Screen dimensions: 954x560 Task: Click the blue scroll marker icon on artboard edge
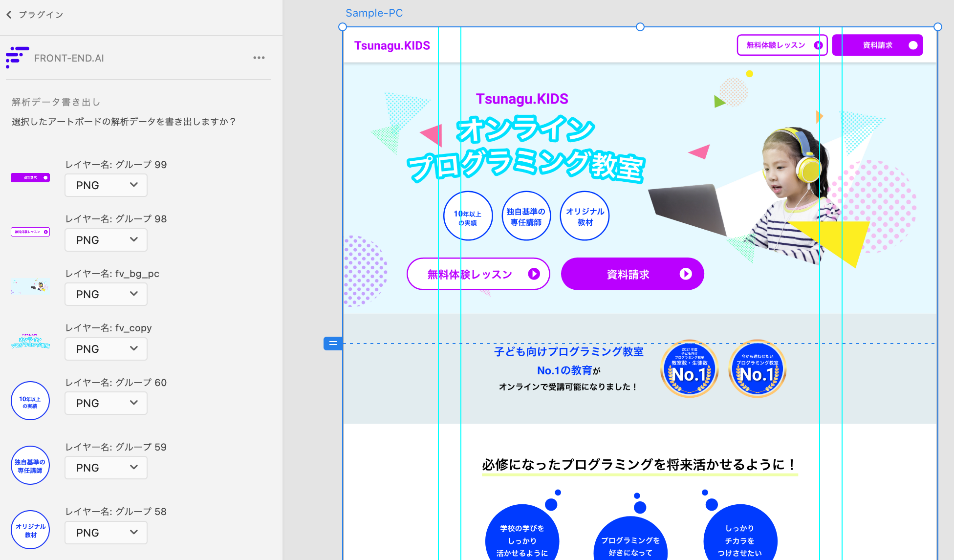333,344
